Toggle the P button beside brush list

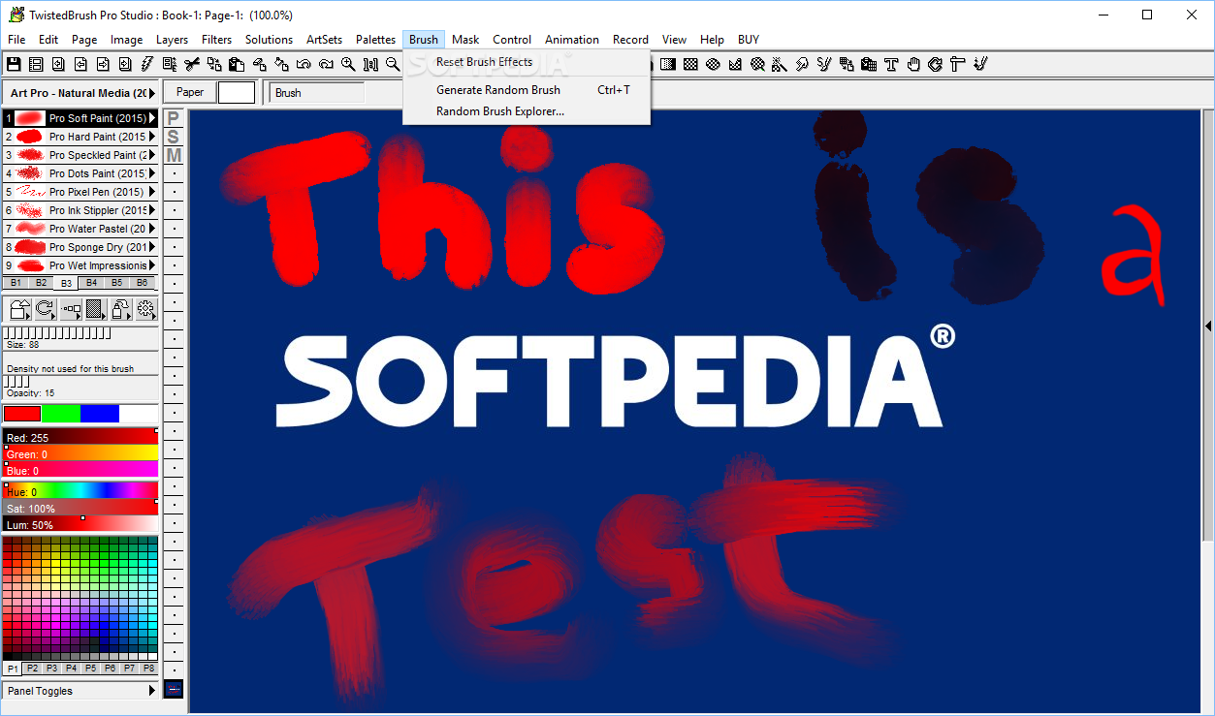click(x=173, y=118)
